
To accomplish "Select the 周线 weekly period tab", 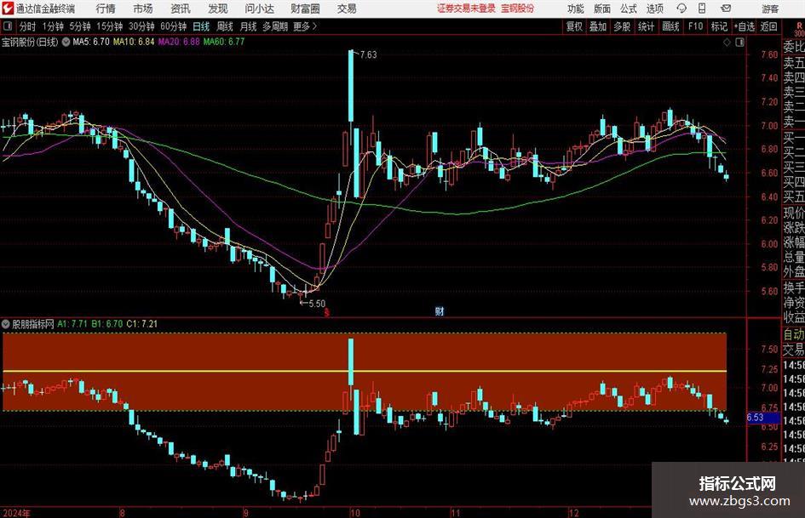I will [225, 26].
